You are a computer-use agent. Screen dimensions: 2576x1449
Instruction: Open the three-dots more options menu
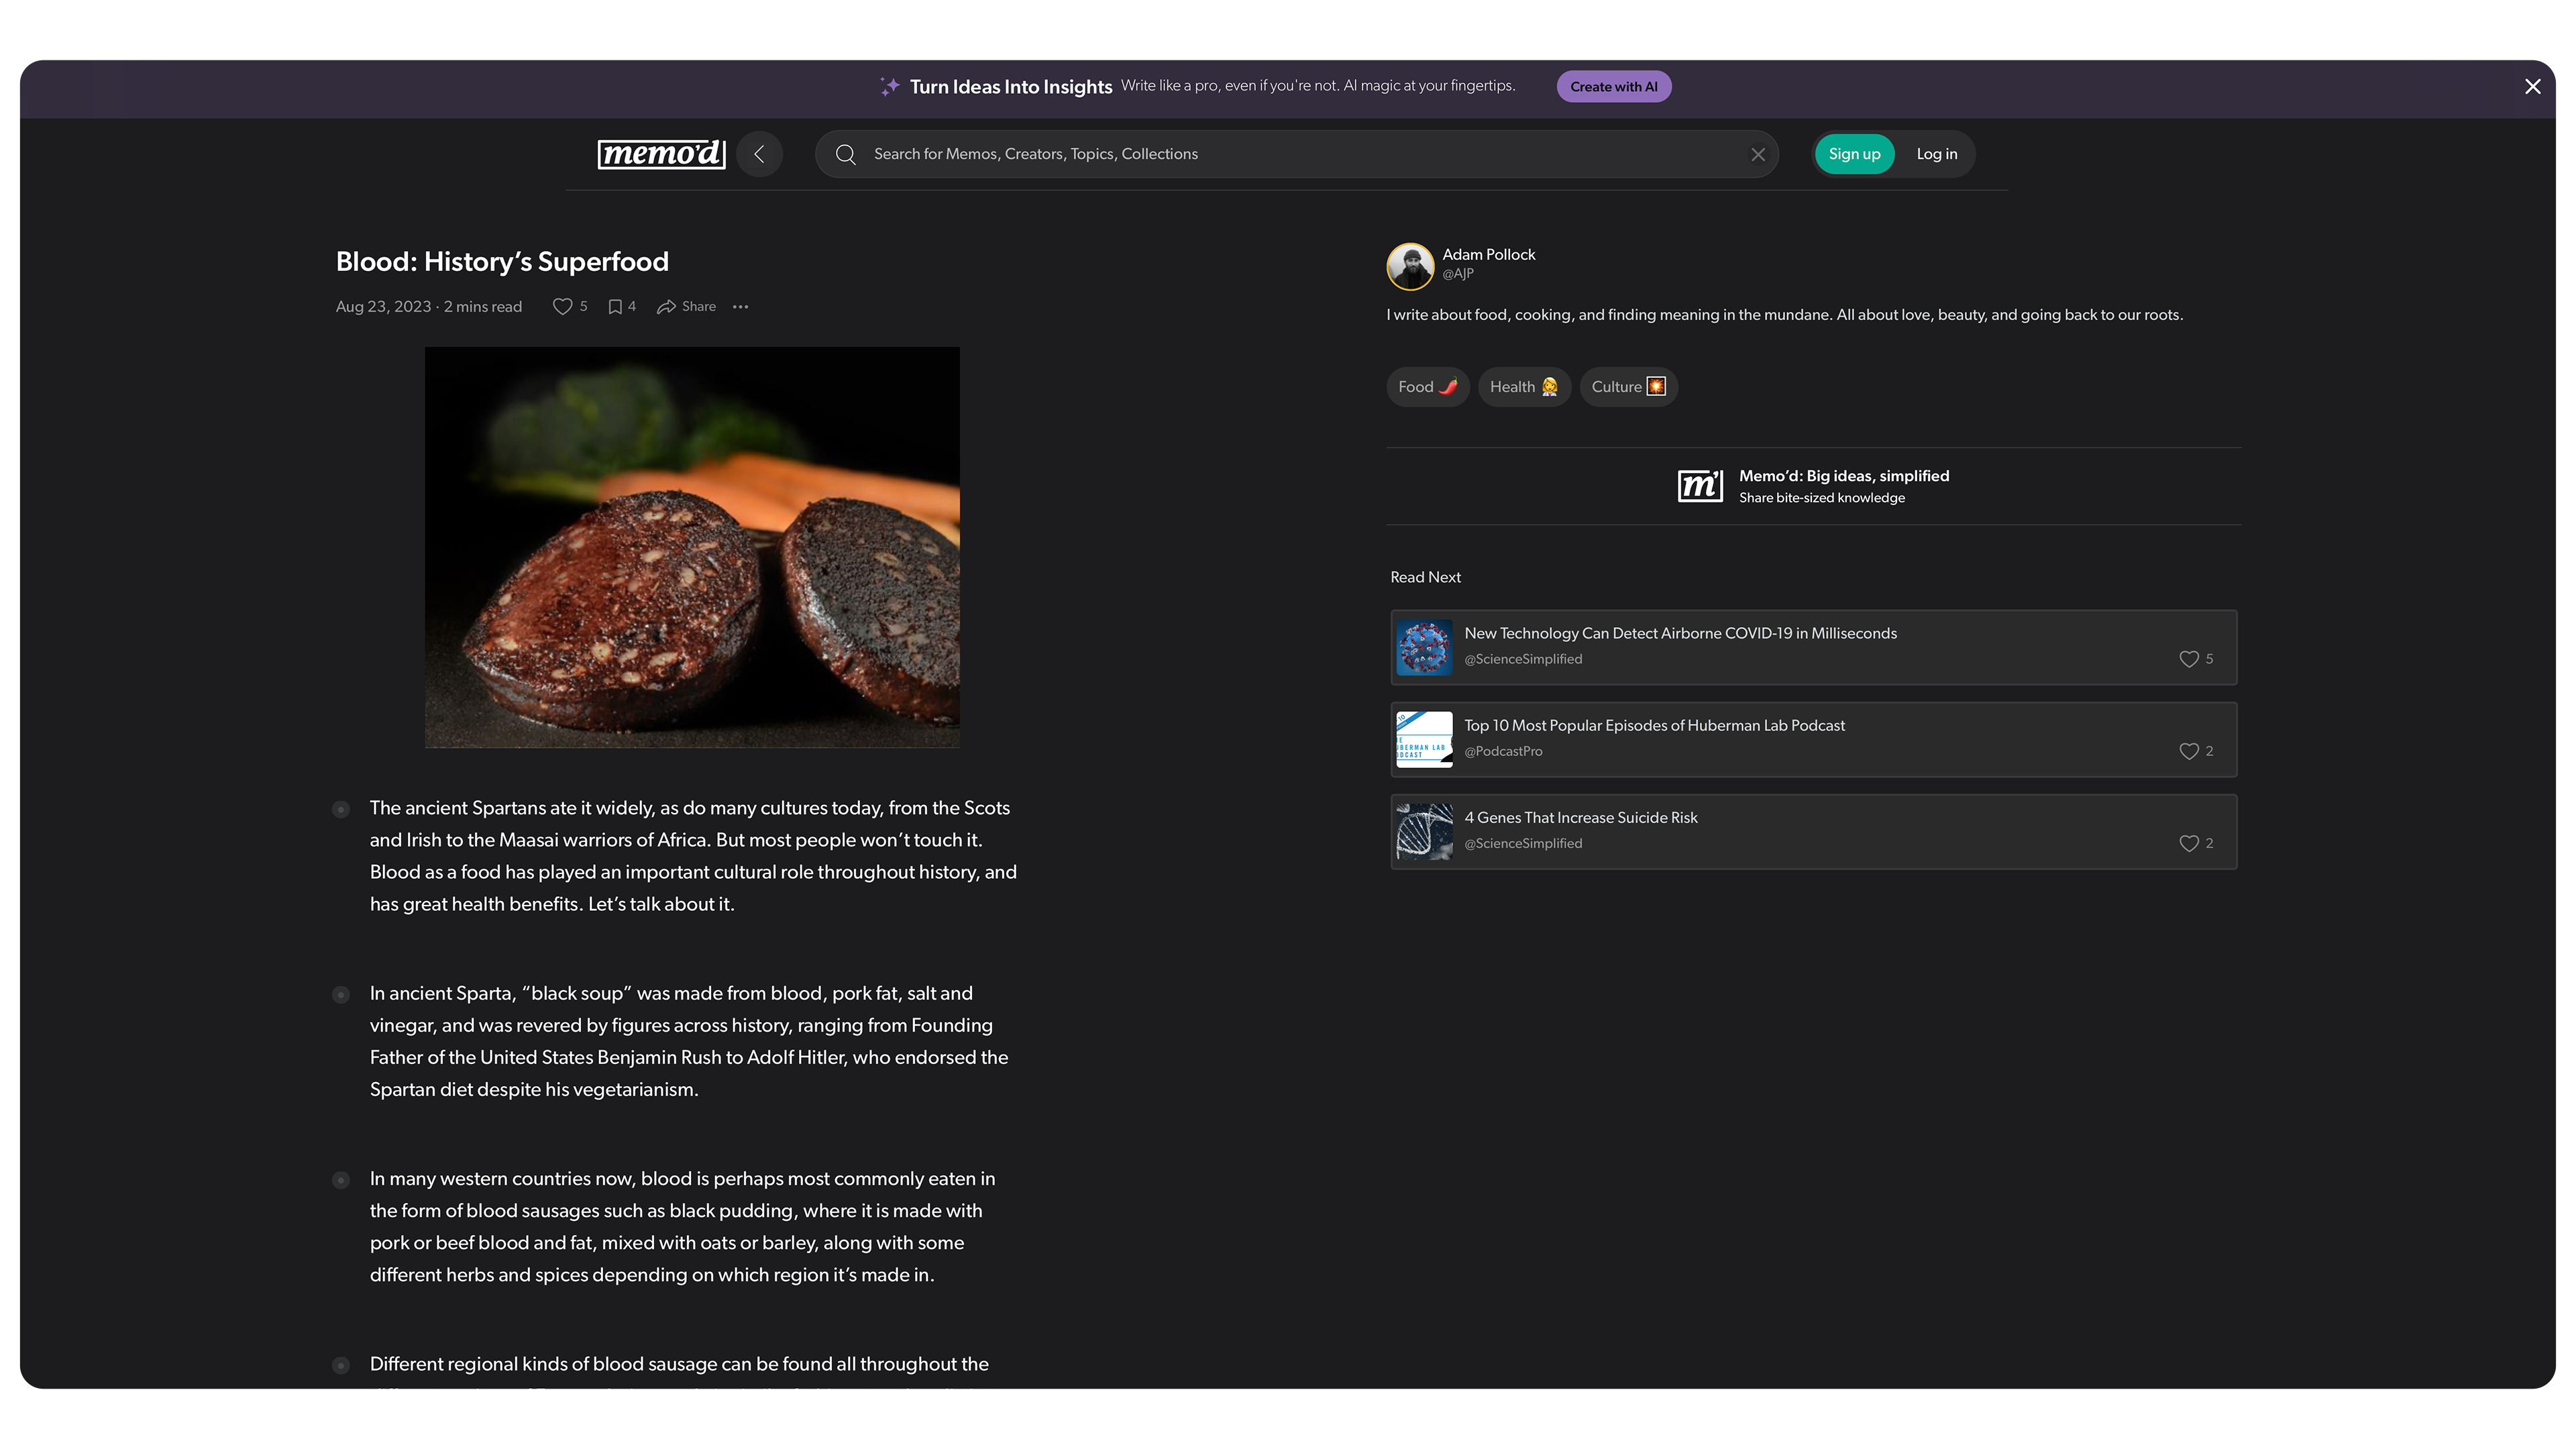pos(740,307)
